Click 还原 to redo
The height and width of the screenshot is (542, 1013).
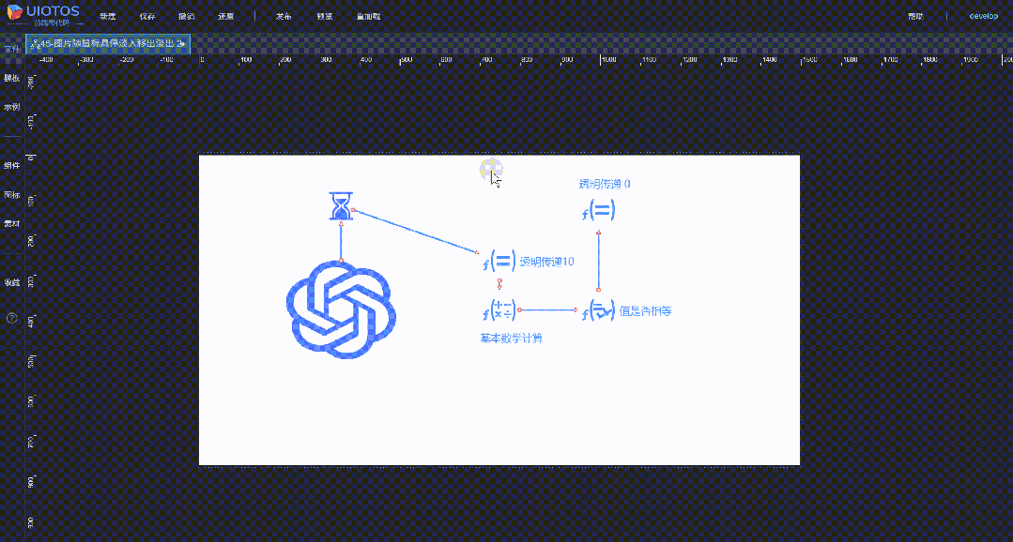click(225, 16)
